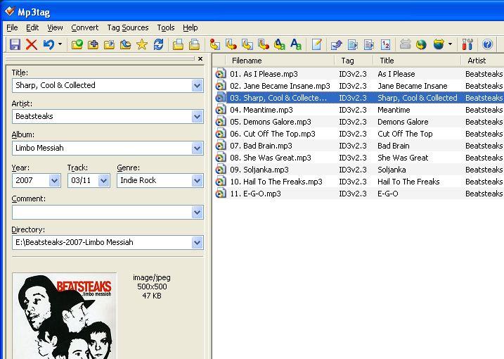The width and height of the screenshot is (504, 359).
Task: Open the File menu
Action: coord(12,27)
